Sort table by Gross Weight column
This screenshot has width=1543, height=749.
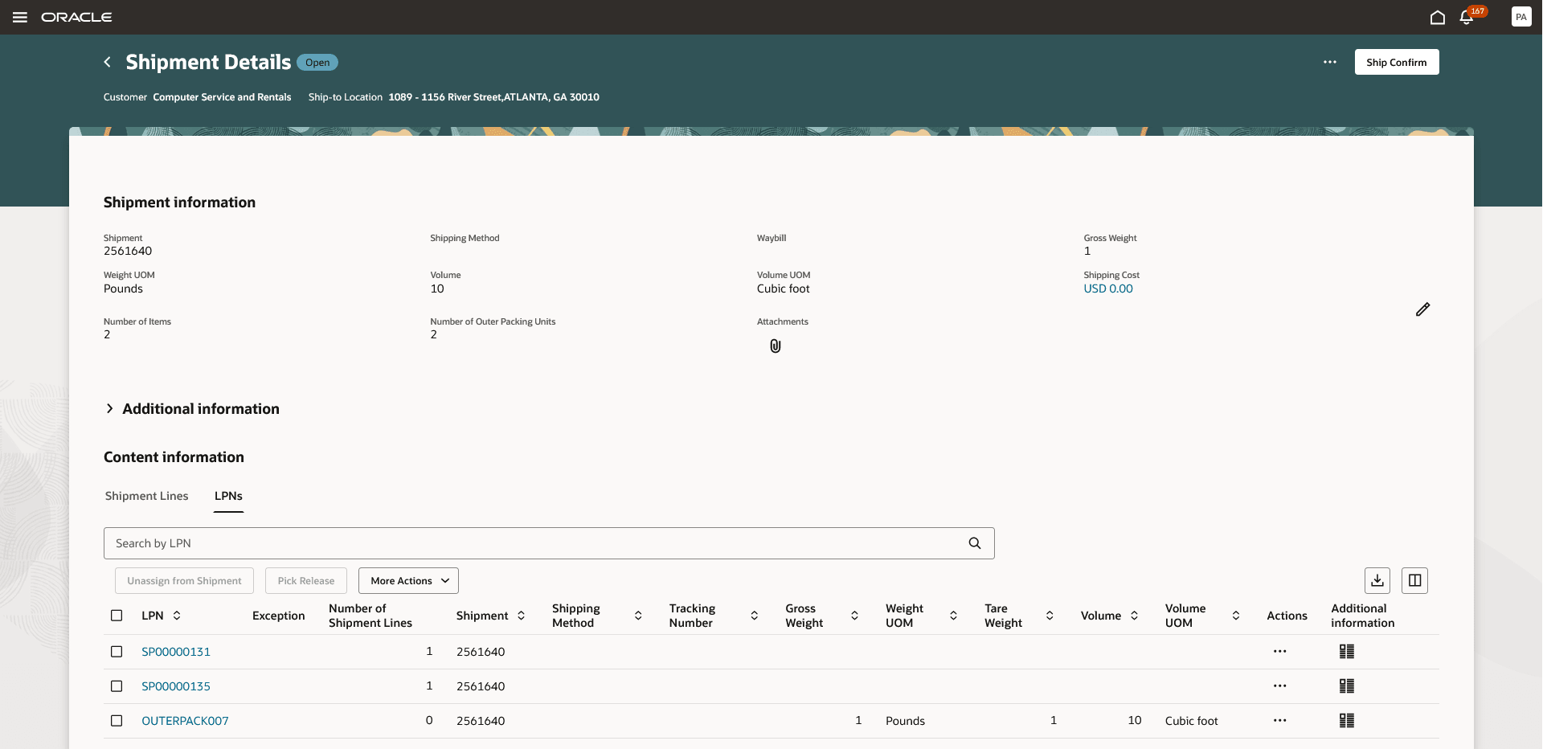[854, 616]
